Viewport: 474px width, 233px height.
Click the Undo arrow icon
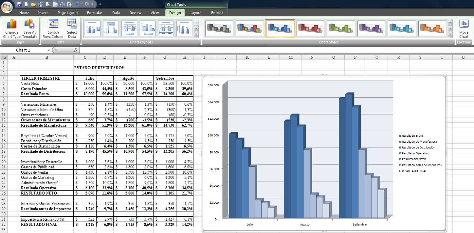pos(77,4)
